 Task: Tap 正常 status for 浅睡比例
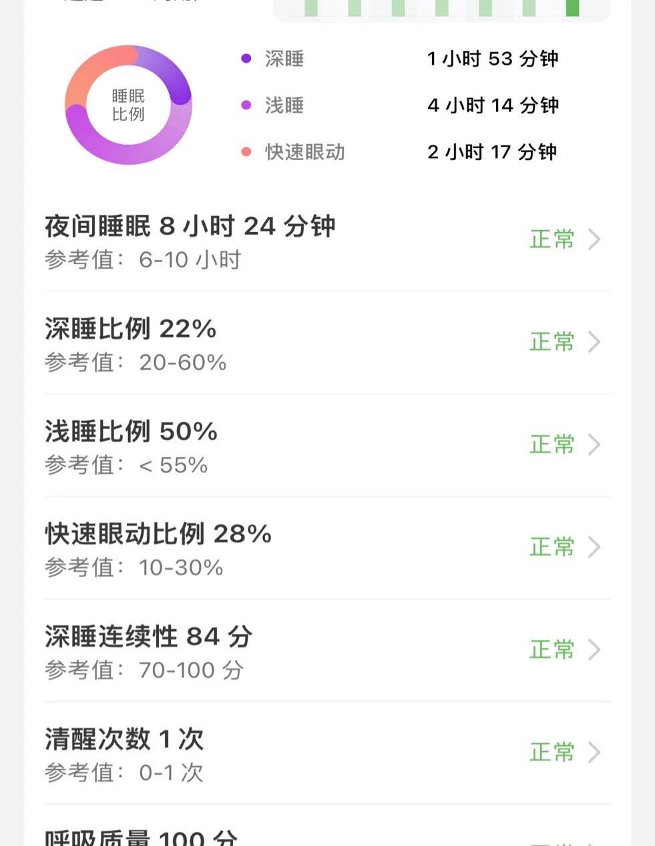552,445
